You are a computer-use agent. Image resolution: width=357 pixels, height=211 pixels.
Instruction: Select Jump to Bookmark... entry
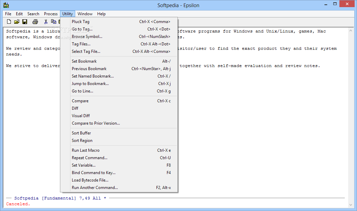119,84
